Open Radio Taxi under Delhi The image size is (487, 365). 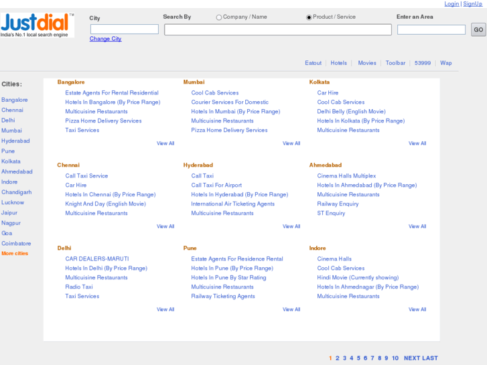tap(79, 287)
